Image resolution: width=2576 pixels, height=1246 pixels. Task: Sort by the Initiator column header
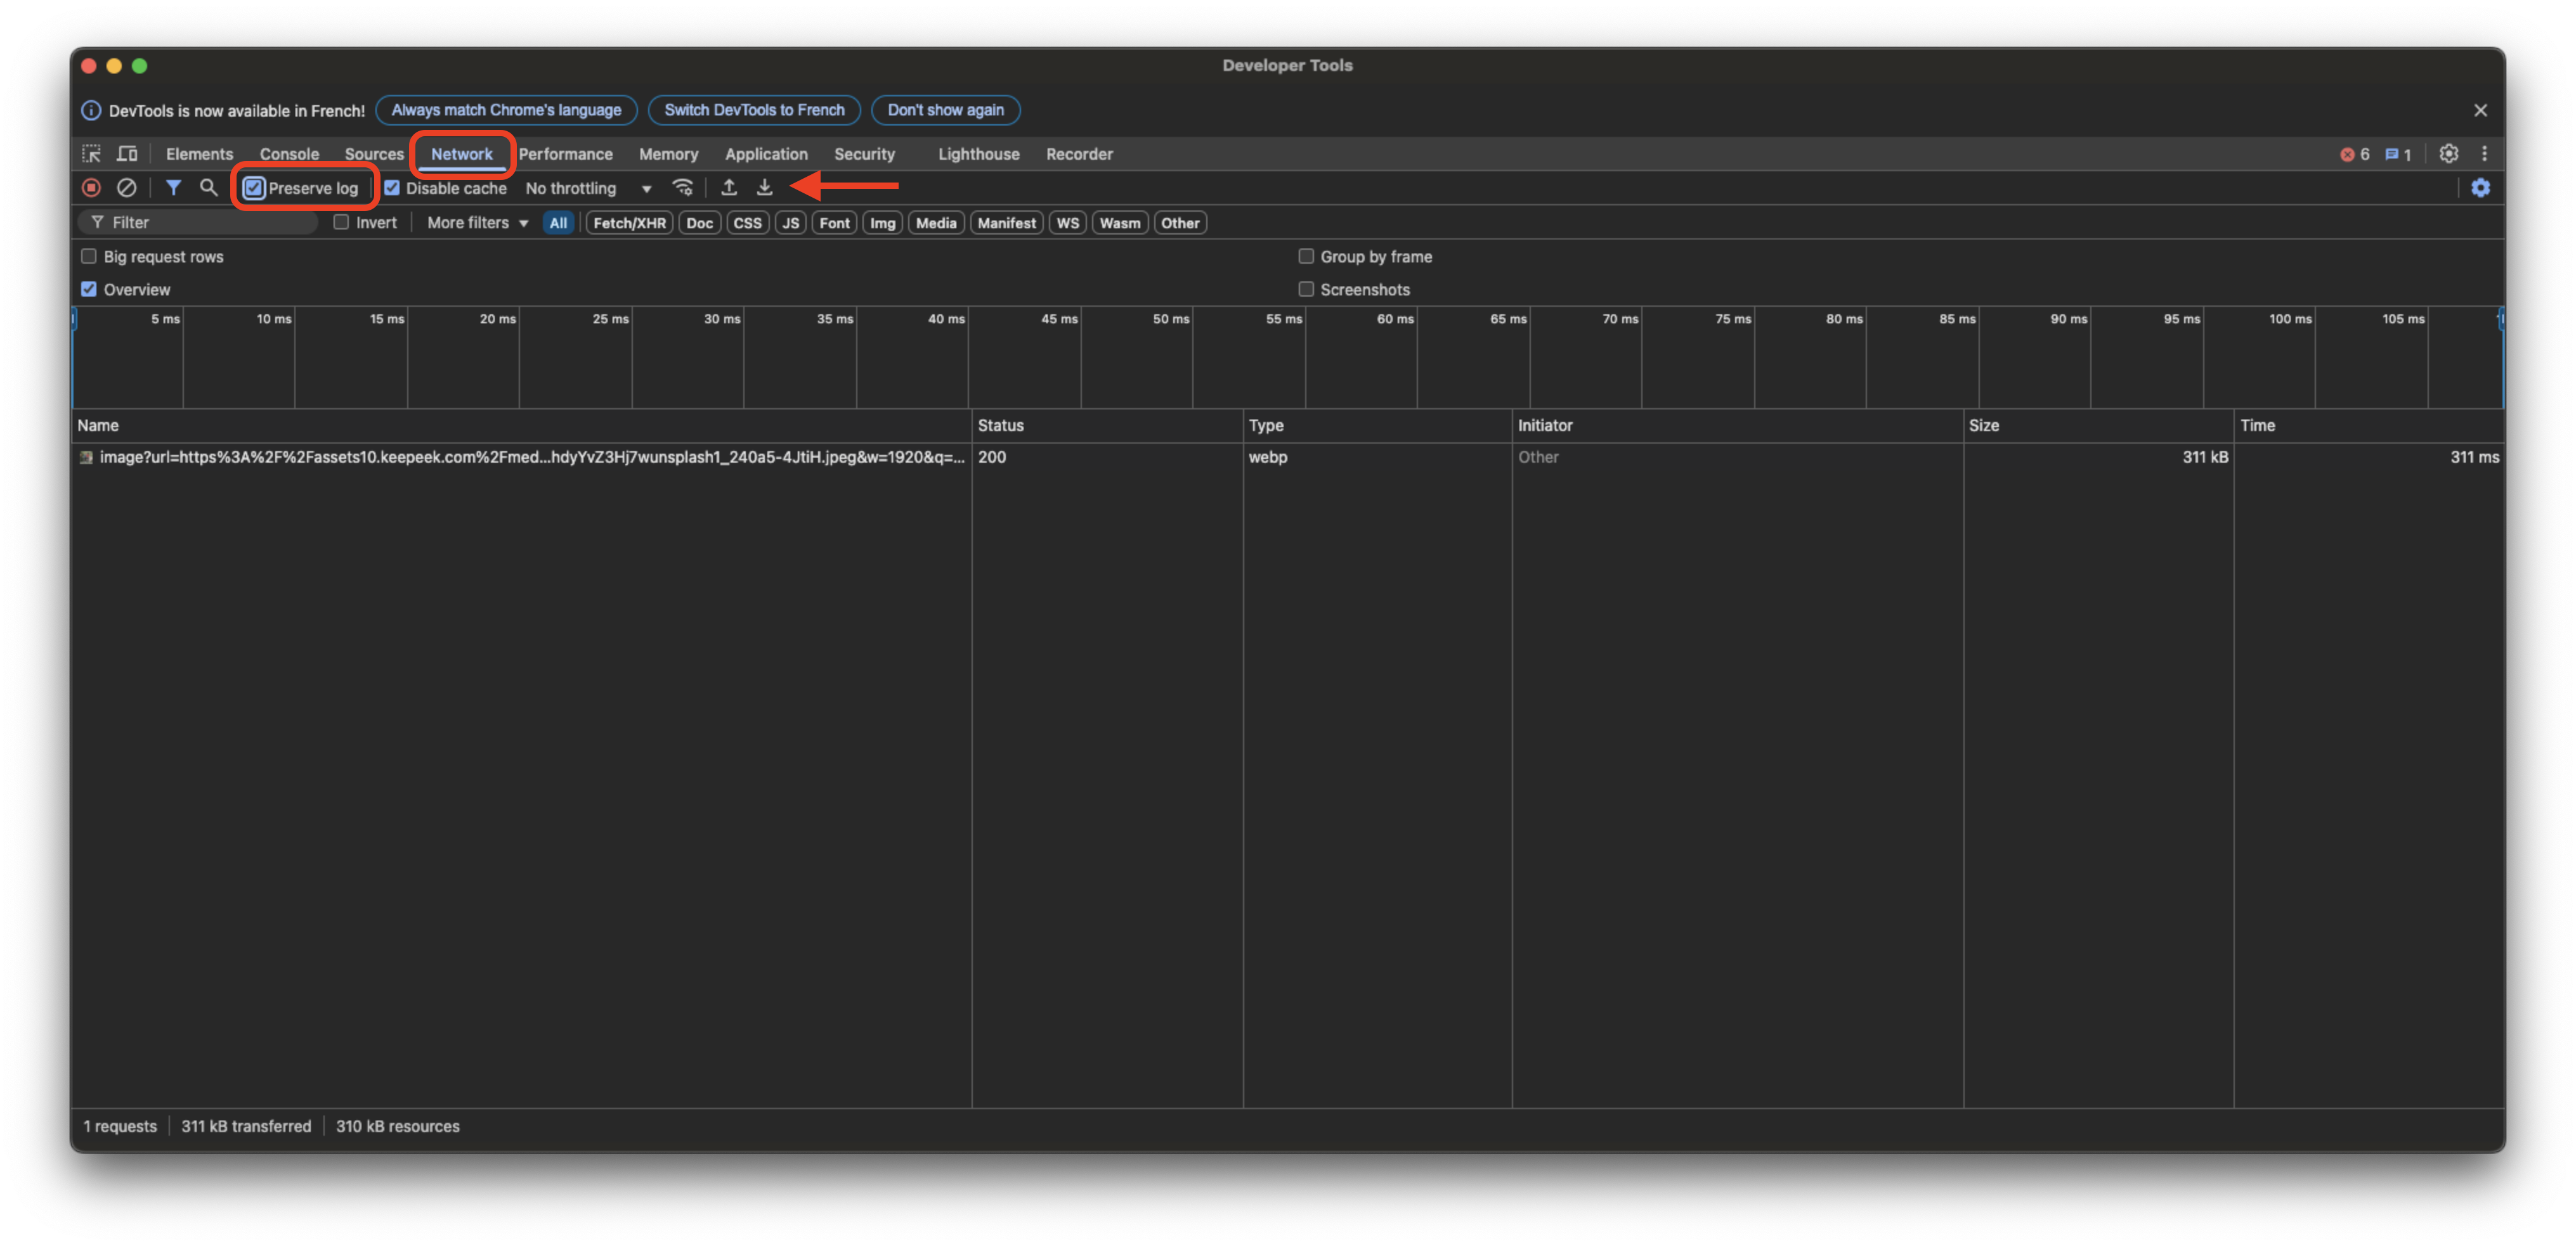pos(1738,426)
